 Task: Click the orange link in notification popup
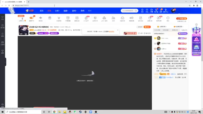click(x=111, y=31)
